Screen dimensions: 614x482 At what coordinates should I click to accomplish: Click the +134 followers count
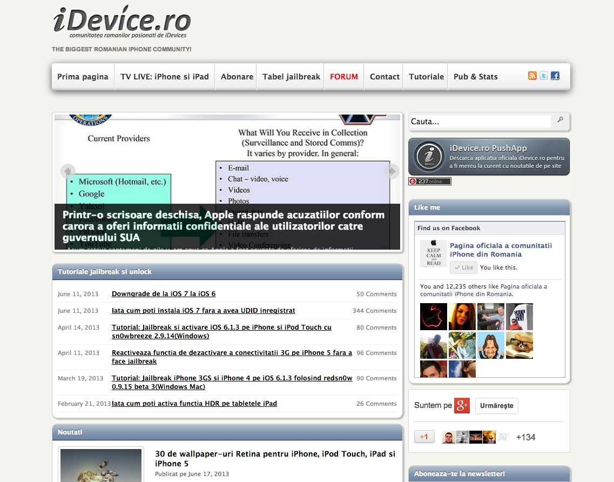[525, 437]
